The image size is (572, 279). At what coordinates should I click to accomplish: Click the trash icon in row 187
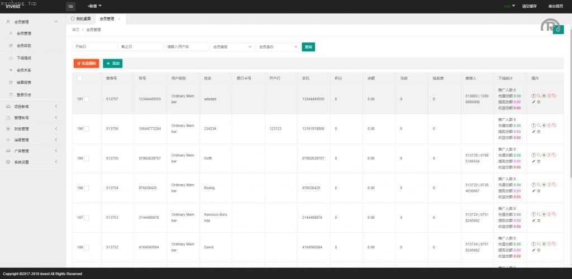click(x=539, y=220)
